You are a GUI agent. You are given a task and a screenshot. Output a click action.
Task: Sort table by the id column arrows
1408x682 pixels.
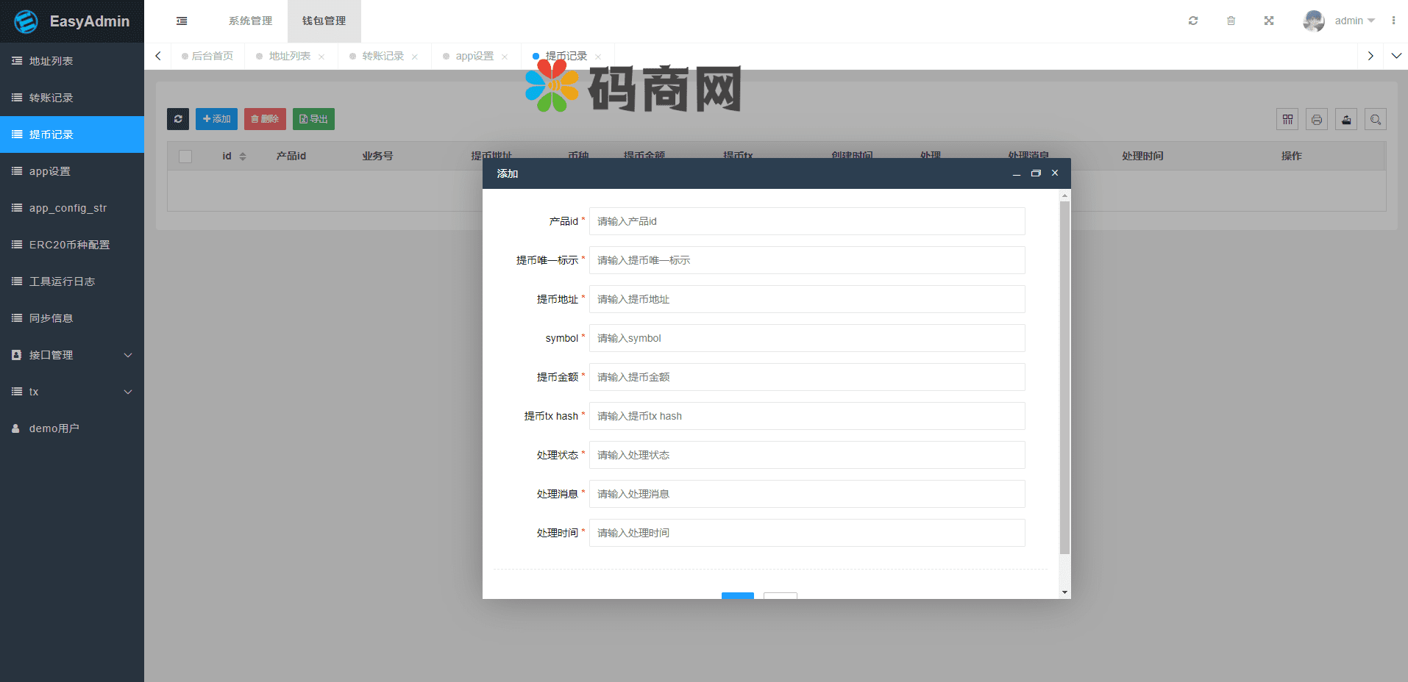pyautogui.click(x=243, y=156)
